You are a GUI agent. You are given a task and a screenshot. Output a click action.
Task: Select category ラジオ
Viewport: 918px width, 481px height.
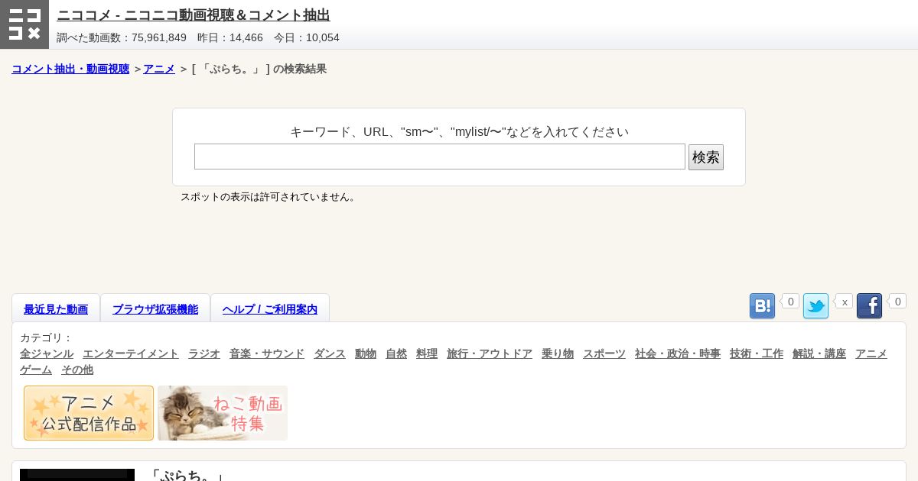click(x=204, y=353)
